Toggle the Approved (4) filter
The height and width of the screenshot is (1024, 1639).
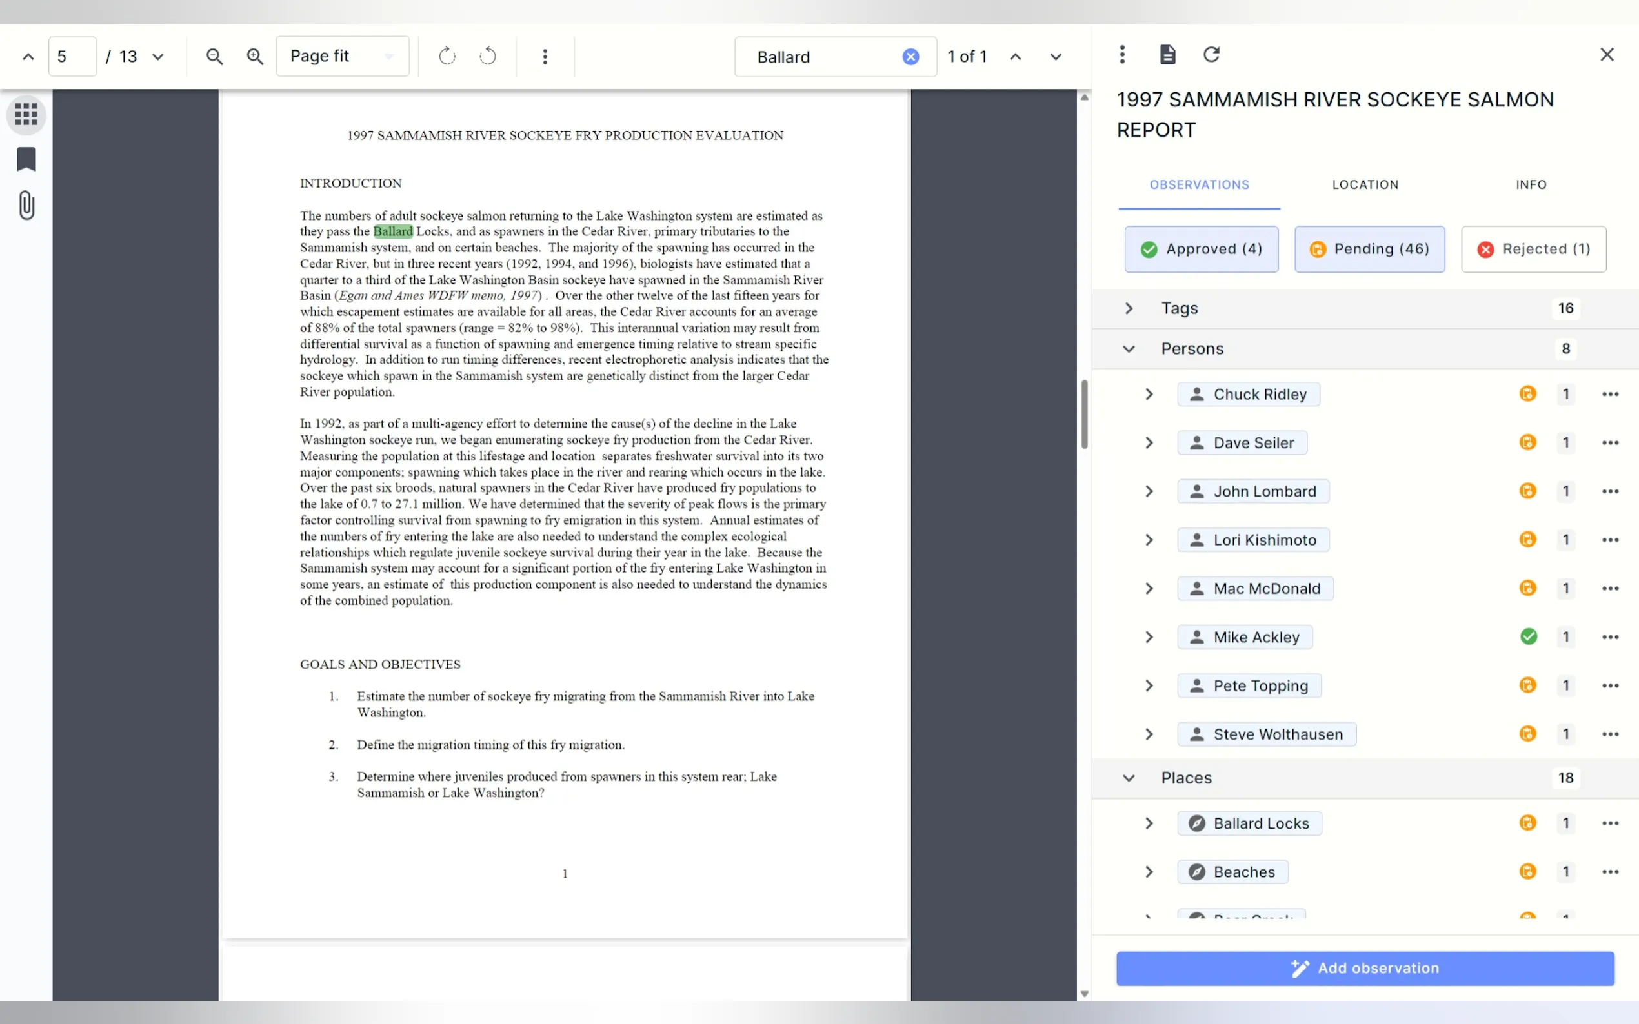[1201, 249]
